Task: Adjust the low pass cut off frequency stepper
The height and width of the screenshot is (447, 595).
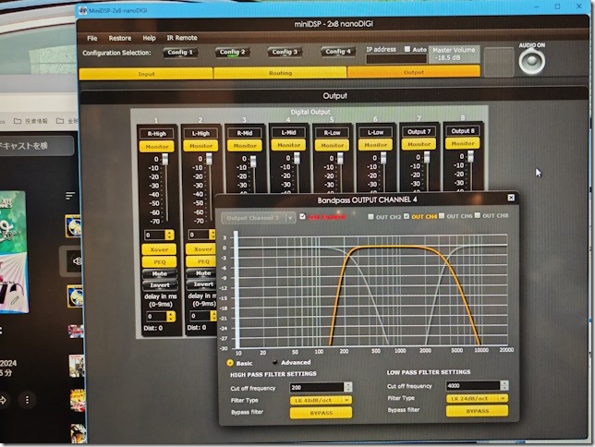Action: (x=504, y=385)
